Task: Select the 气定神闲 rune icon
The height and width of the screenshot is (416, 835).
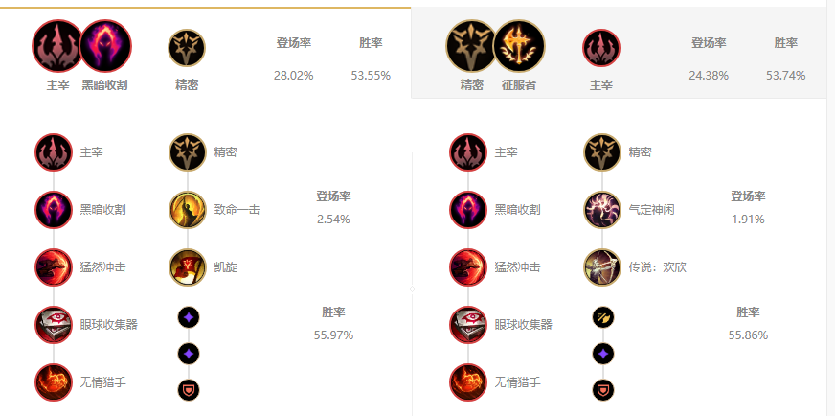Action: pos(602,210)
